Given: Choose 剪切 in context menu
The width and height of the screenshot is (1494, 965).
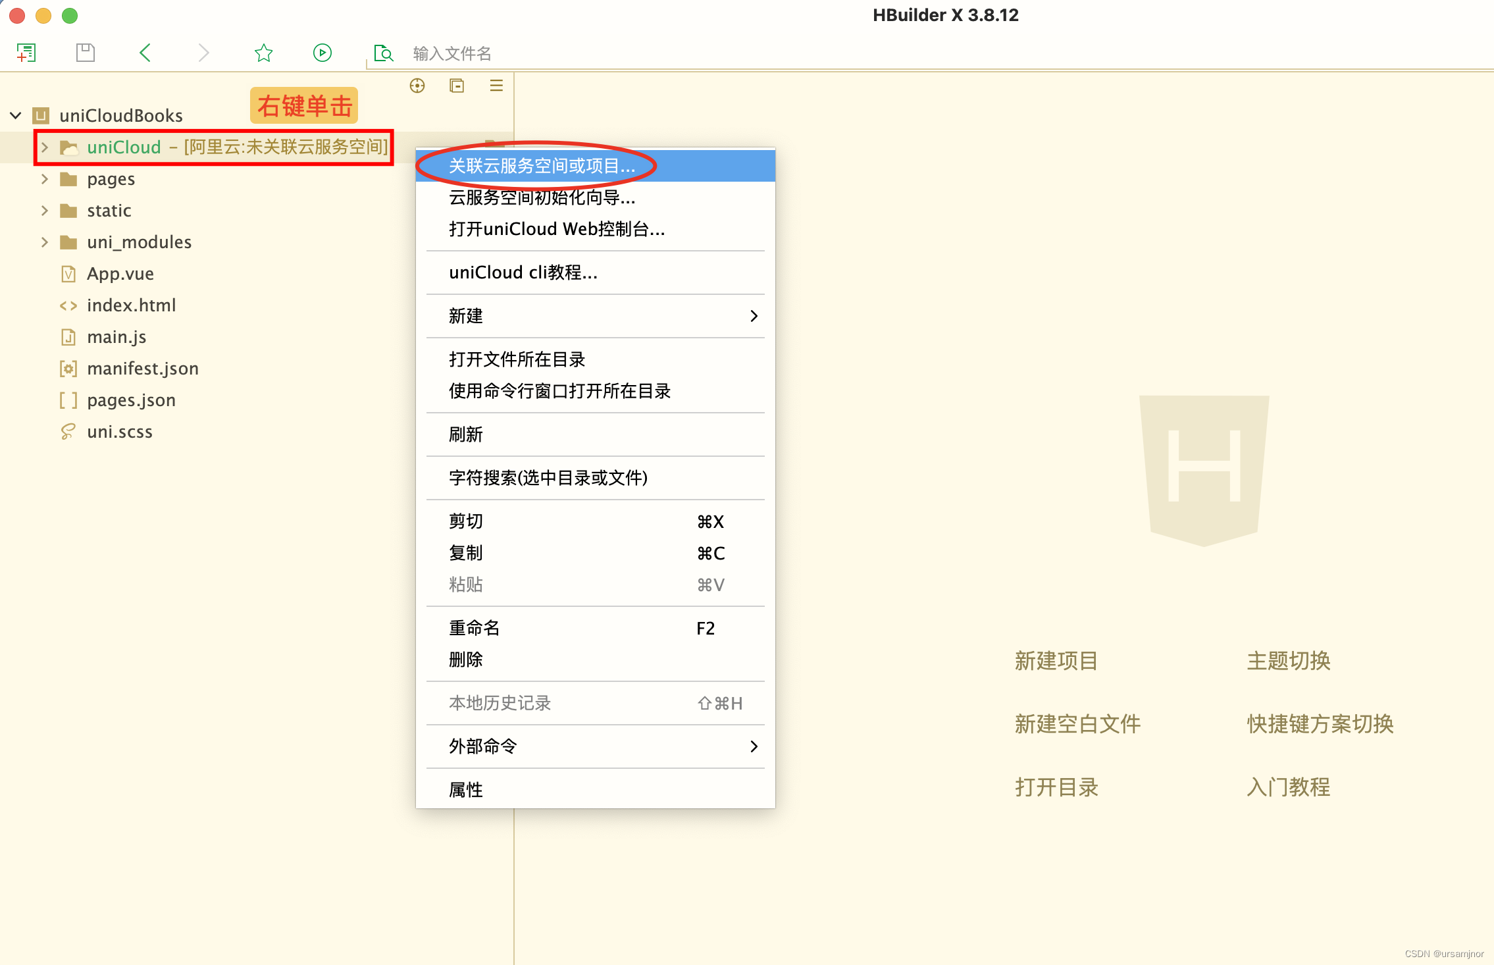Looking at the screenshot, I should tap(596, 521).
